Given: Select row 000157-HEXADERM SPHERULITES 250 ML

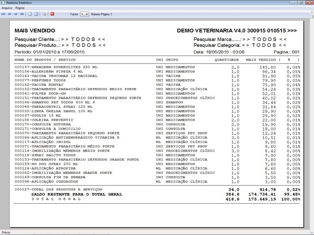Looking at the screenshot, I should pyautogui.click(x=157, y=67).
